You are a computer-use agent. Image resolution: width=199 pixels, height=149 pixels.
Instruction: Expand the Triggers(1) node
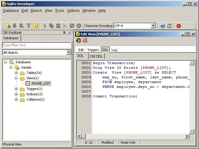pos(16,89)
